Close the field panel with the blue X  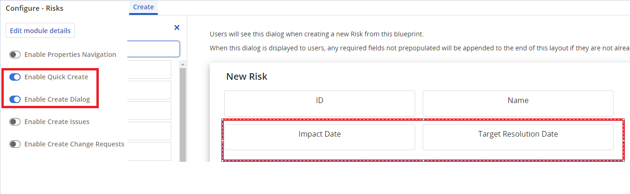coord(177,28)
